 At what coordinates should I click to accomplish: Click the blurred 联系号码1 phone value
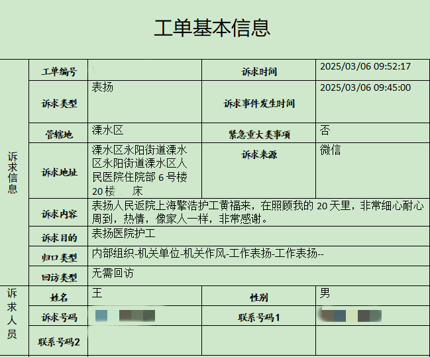(x=351, y=316)
